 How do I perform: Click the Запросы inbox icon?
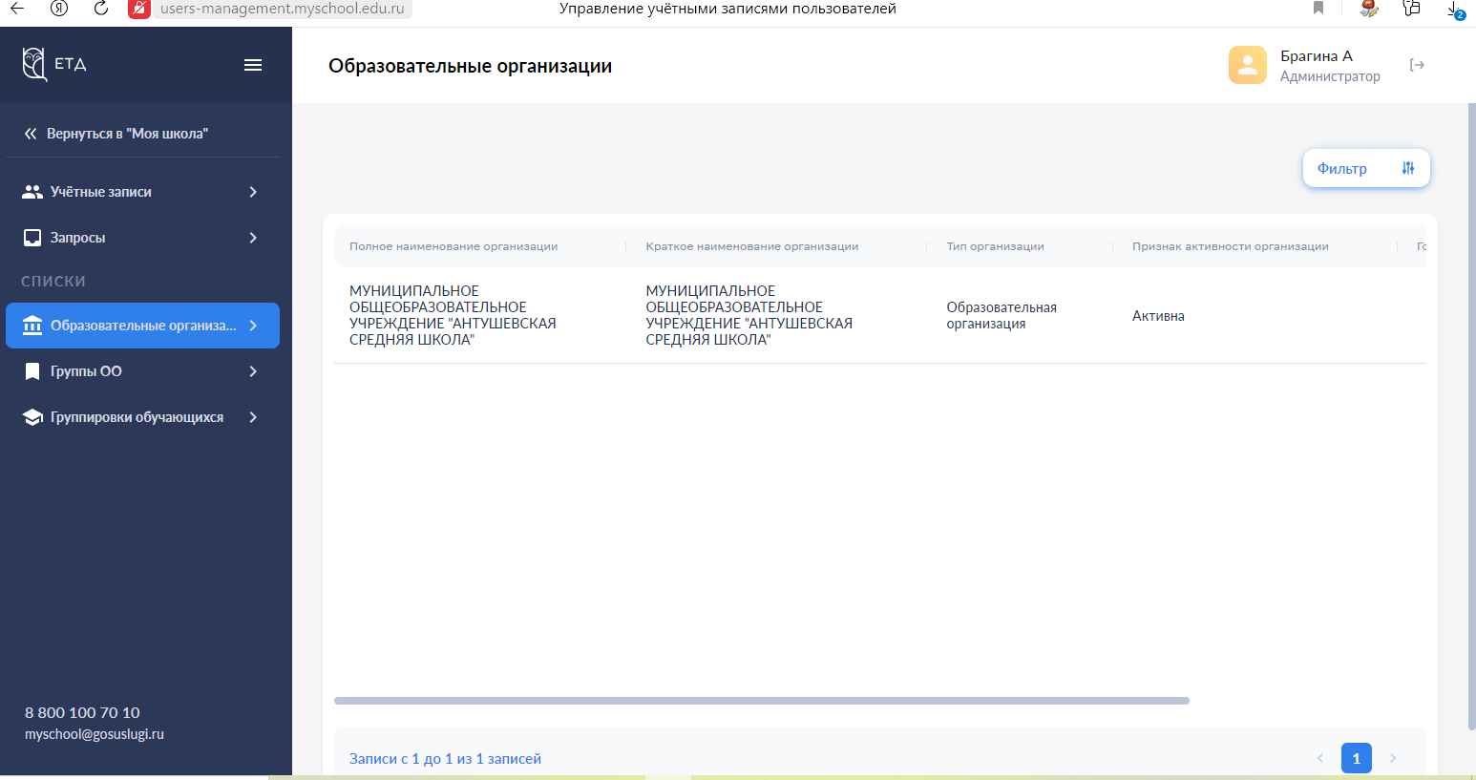[x=32, y=238]
